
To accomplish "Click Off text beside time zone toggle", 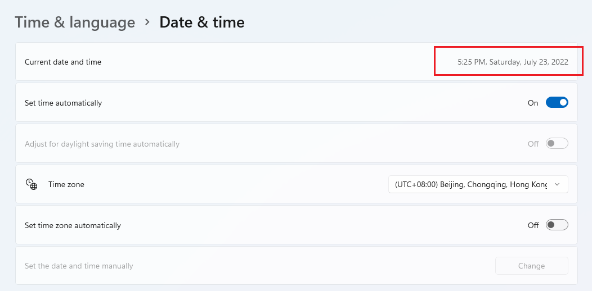I will [533, 225].
